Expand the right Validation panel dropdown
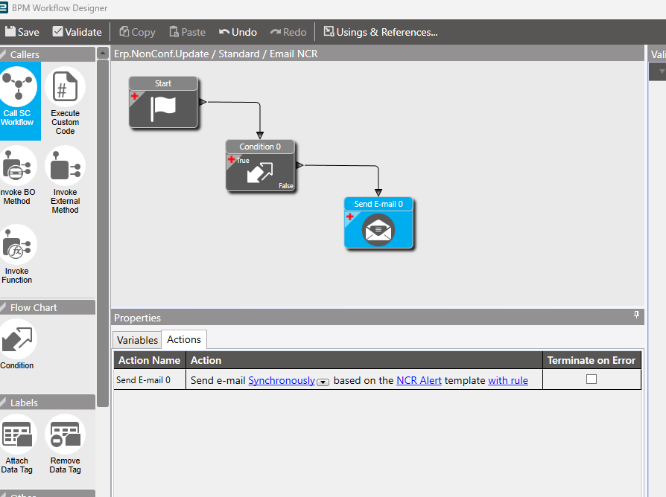 (x=662, y=71)
